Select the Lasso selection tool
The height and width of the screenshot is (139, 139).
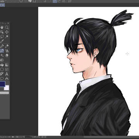pos(2,37)
